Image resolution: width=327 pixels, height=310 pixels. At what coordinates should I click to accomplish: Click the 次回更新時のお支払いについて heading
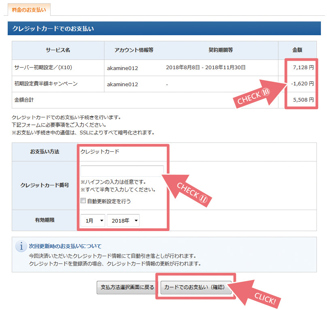pyautogui.click(x=65, y=246)
